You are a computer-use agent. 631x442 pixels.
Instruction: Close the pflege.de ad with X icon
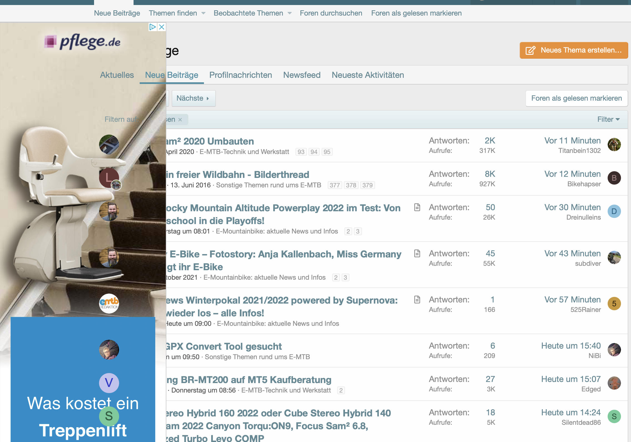pos(162,27)
